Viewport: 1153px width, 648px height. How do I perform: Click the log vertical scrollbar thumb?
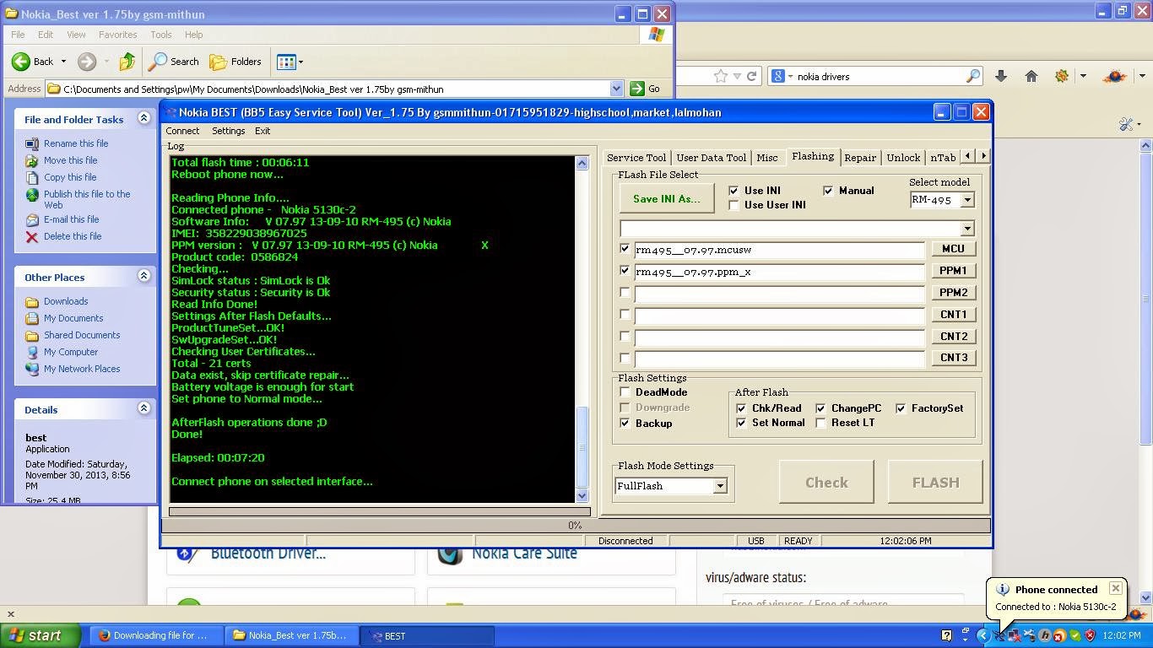[582, 445]
